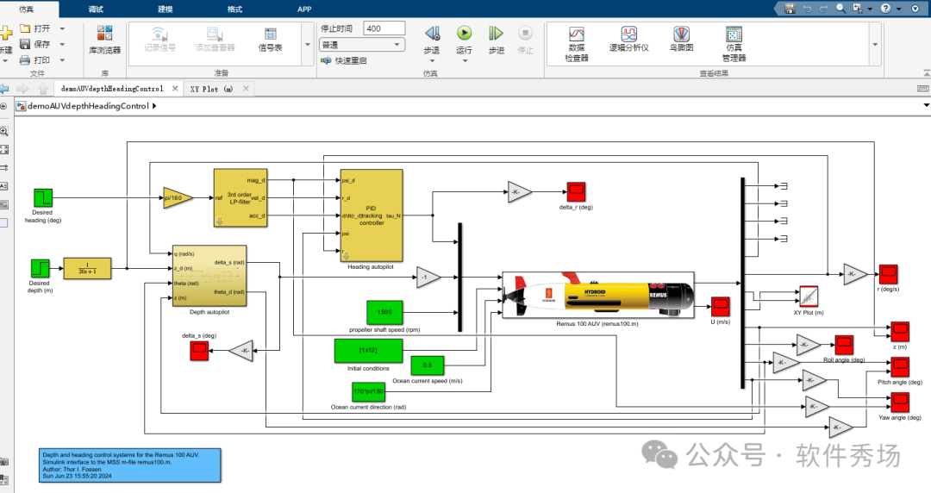The height and width of the screenshot is (493, 931).
Task: Select the 1/(20s+1) transfer function block
Action: click(87, 269)
